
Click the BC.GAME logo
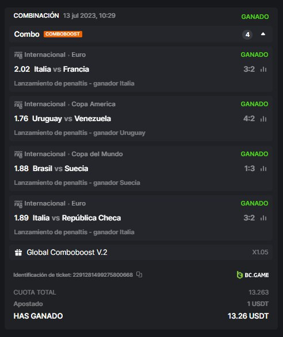click(253, 275)
